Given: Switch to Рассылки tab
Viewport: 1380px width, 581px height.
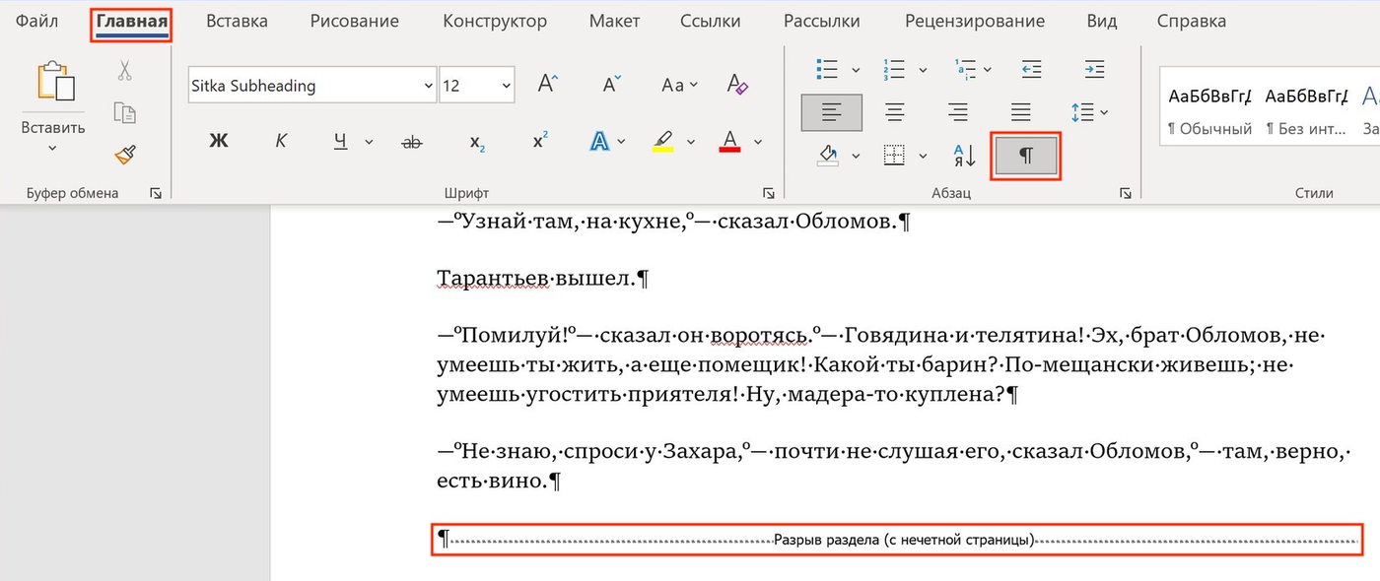Looking at the screenshot, I should tap(822, 21).
